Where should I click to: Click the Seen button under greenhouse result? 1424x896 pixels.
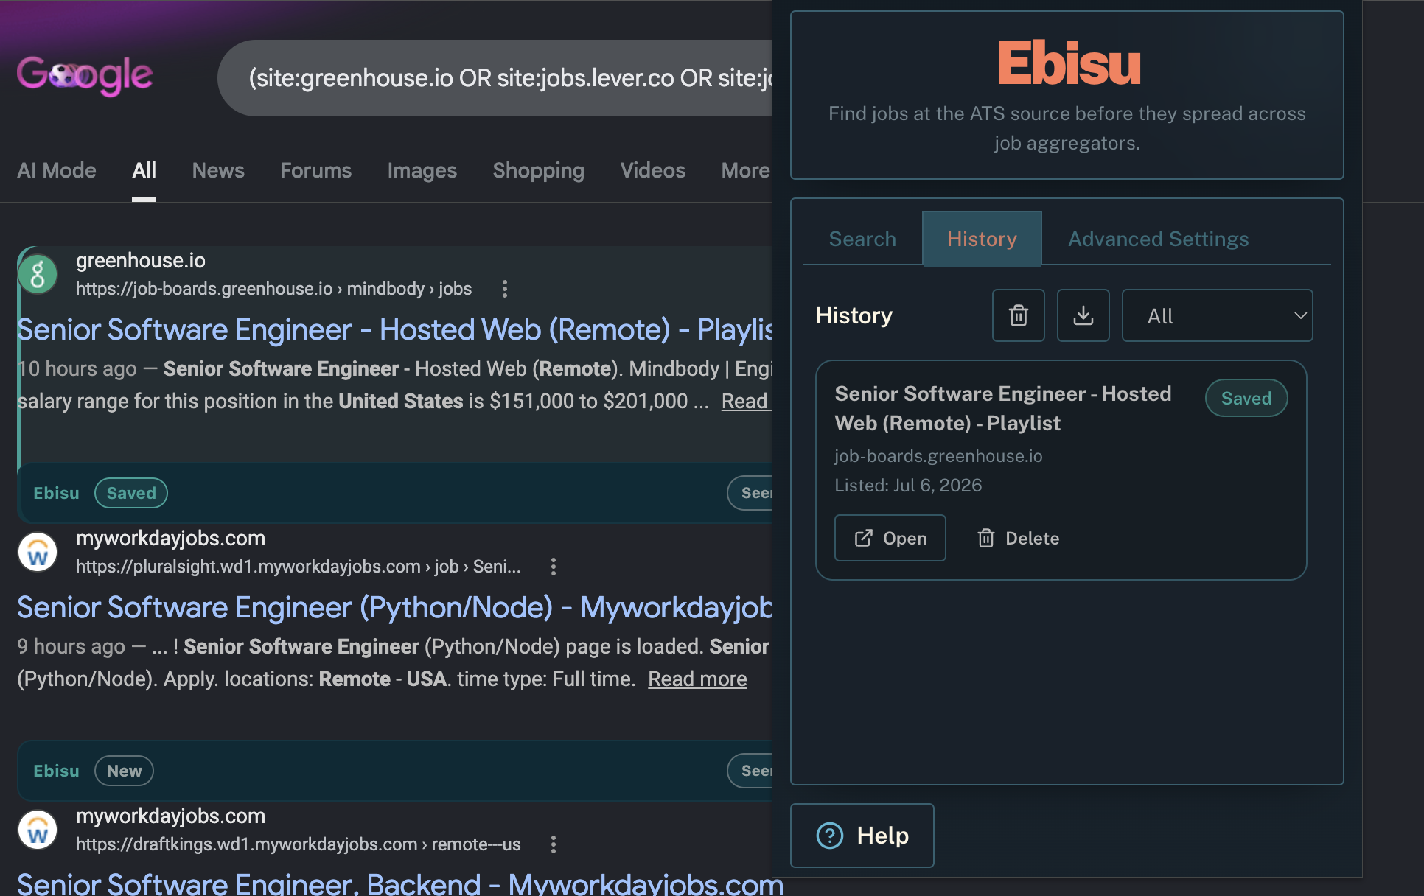[750, 493]
